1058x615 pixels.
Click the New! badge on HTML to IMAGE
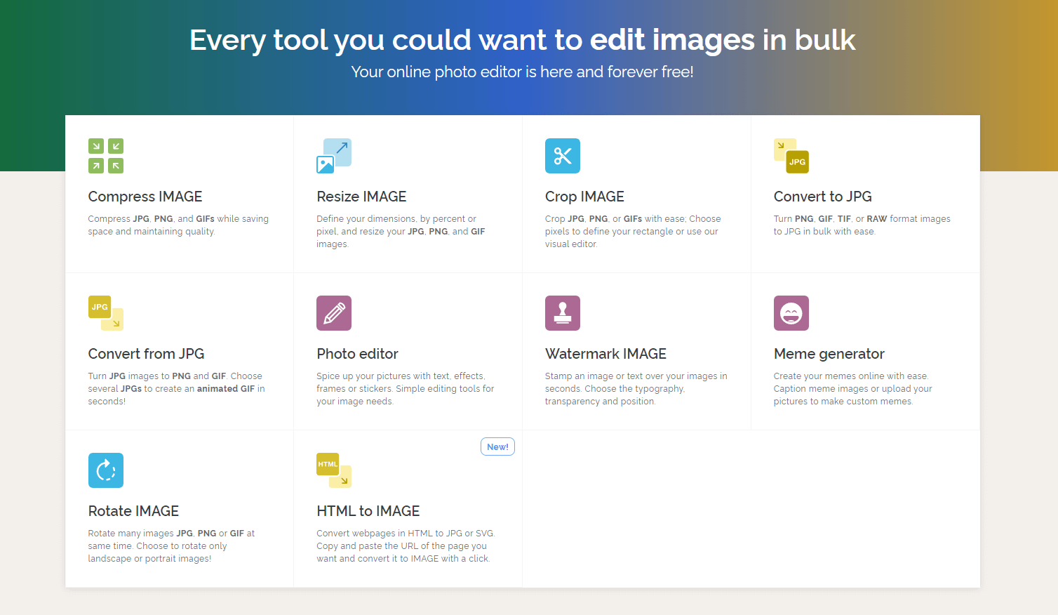497,447
